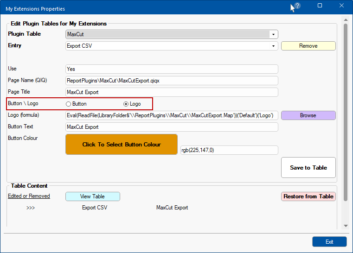Select the Logo radio option
The image size is (353, 253).
point(126,104)
